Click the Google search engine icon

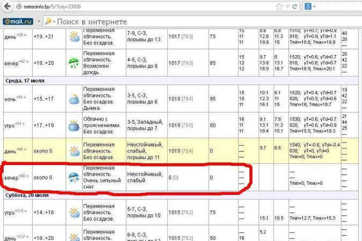(x=308, y=6)
